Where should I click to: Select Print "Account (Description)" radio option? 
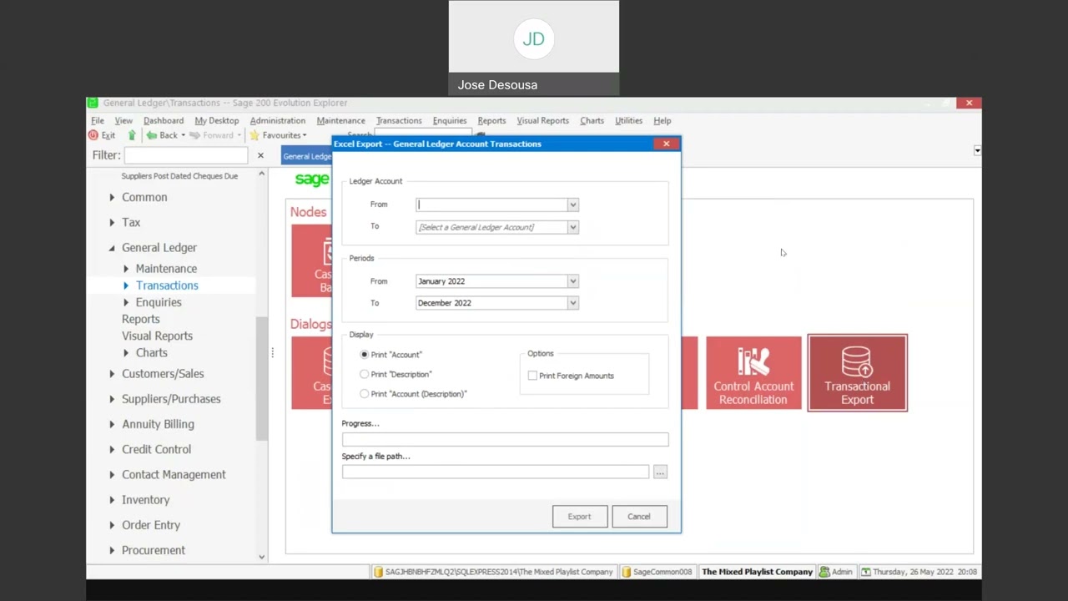tap(365, 394)
